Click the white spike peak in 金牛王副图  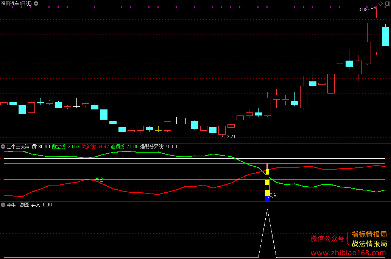tap(267, 210)
